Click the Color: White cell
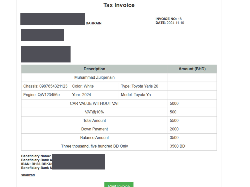Viewport: 250px width, 187px height. (94, 86)
